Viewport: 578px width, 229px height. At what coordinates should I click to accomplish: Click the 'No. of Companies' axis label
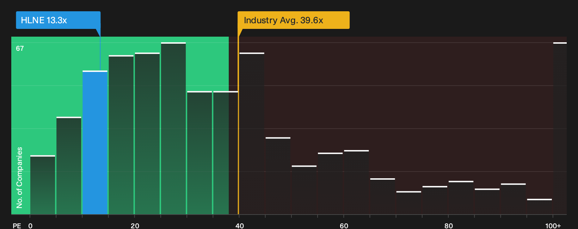pyautogui.click(x=19, y=177)
